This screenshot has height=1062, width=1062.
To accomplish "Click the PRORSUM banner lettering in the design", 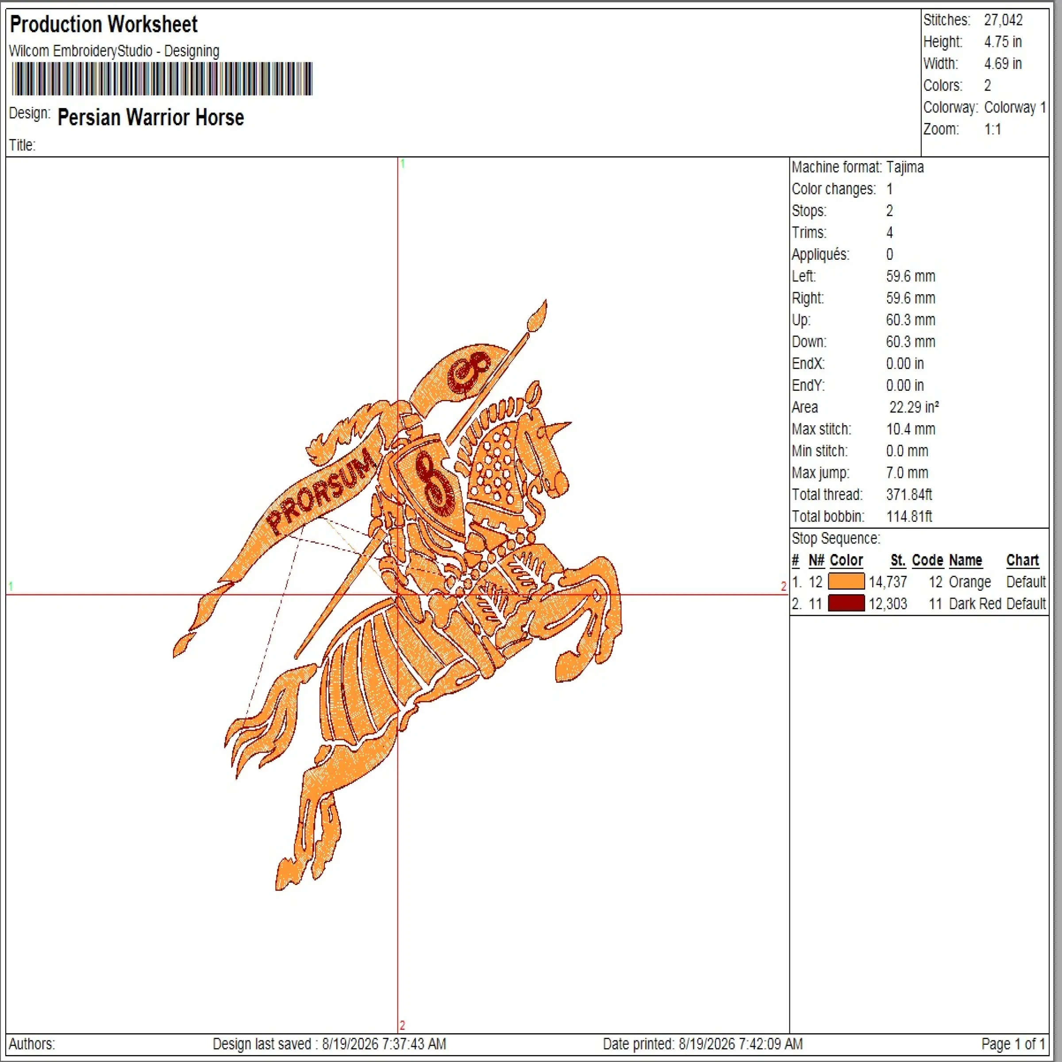I will point(322,493).
